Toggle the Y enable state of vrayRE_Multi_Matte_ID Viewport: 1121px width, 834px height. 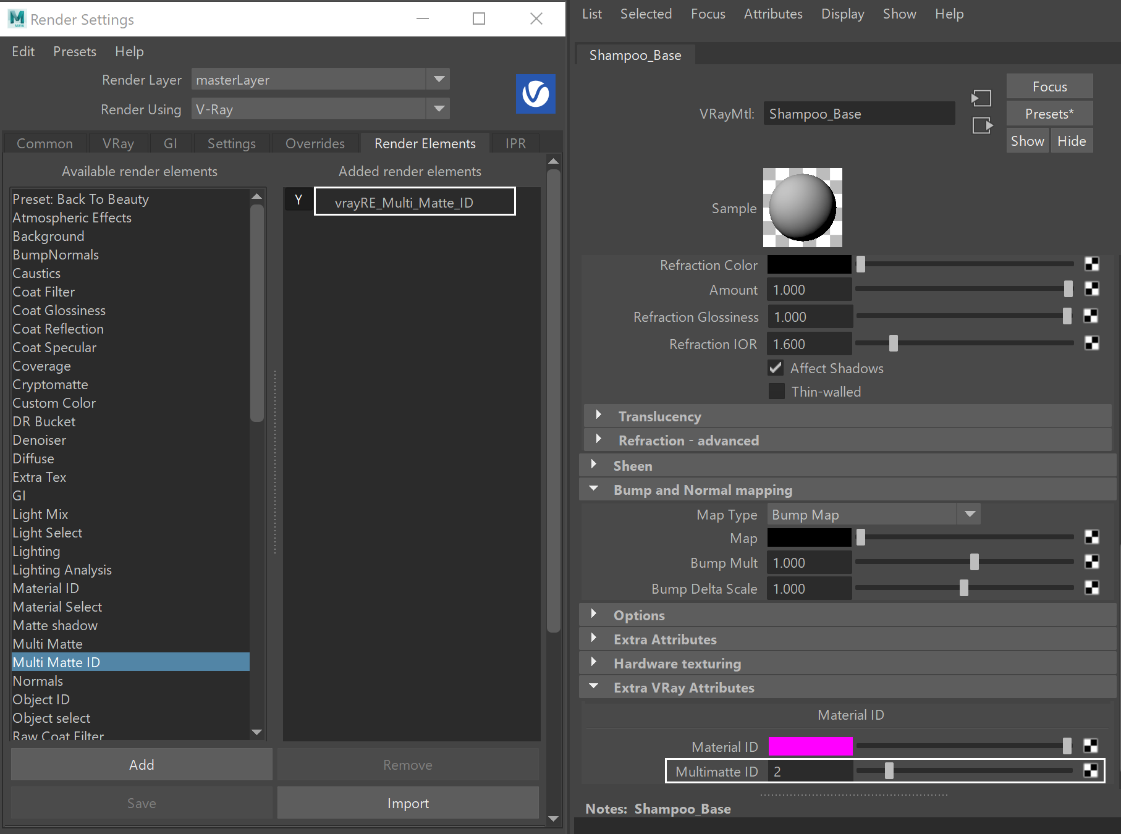[x=298, y=200]
